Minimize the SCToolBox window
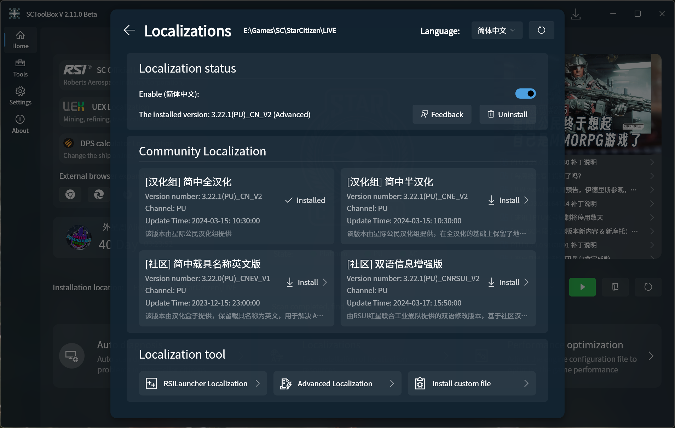The width and height of the screenshot is (675, 428). pos(613,14)
